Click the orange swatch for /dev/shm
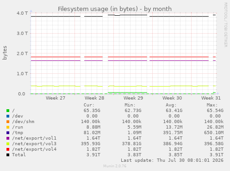230x171 pixels. (x=8, y=122)
